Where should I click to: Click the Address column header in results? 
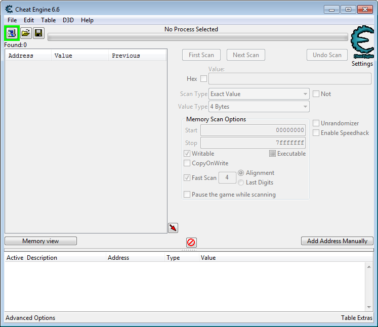click(28, 56)
